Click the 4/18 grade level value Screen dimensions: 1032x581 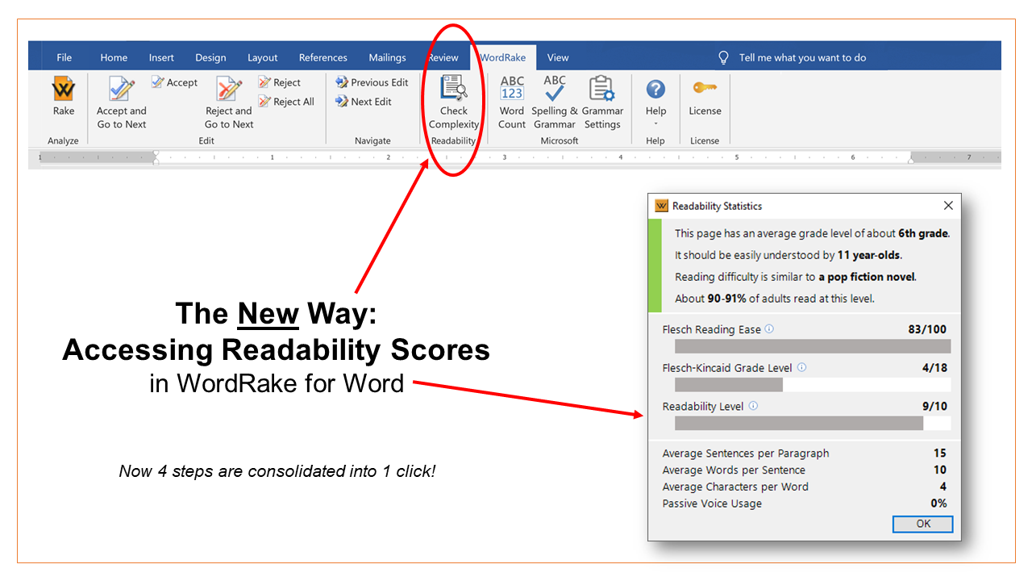pyautogui.click(x=934, y=367)
